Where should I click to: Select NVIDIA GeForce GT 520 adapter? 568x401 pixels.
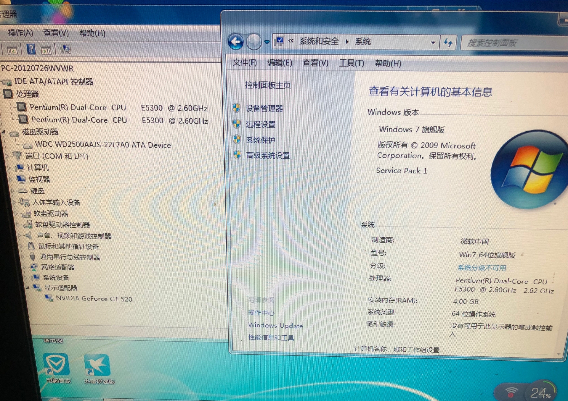[x=94, y=299]
